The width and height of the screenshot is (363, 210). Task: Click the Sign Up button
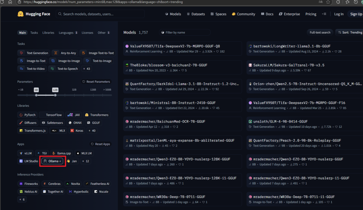click(x=356, y=14)
